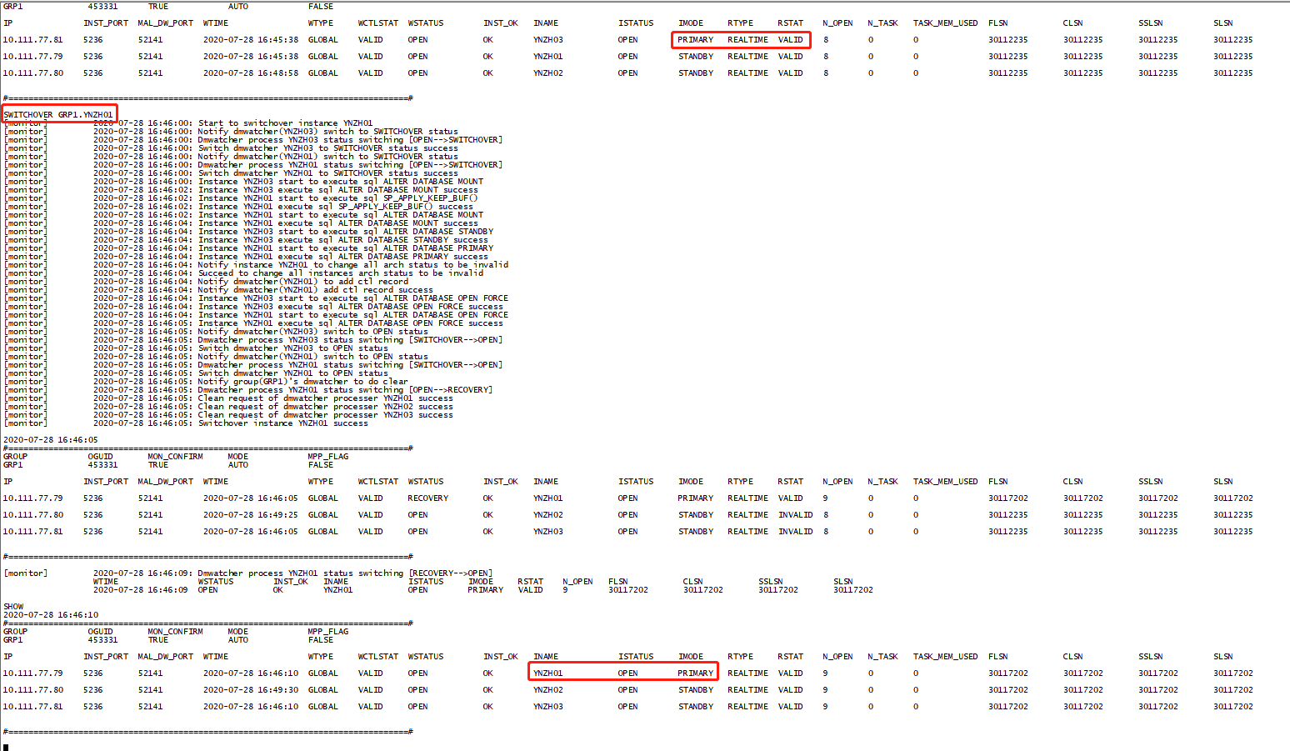Click "YNZH01 execute sql SP_APPLY_KEEP_BUF() success" line
Image resolution: width=1290 pixels, height=751 pixels.
coord(335,207)
